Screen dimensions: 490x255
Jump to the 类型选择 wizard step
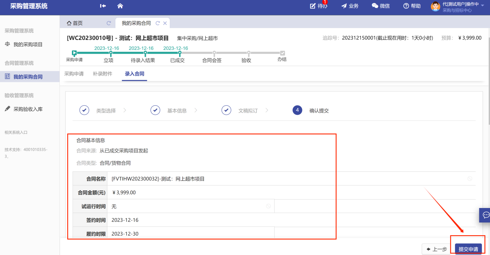click(106, 111)
